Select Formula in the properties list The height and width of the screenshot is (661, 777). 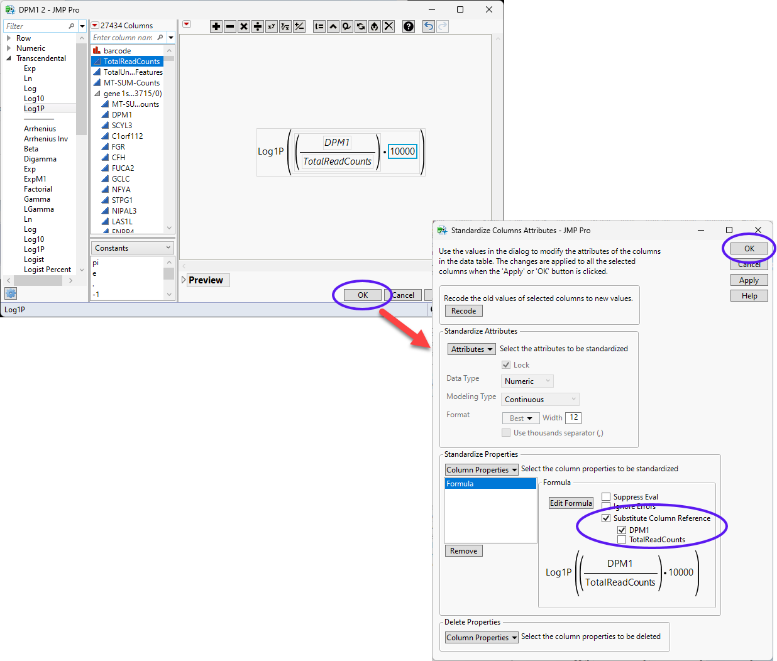coord(490,484)
